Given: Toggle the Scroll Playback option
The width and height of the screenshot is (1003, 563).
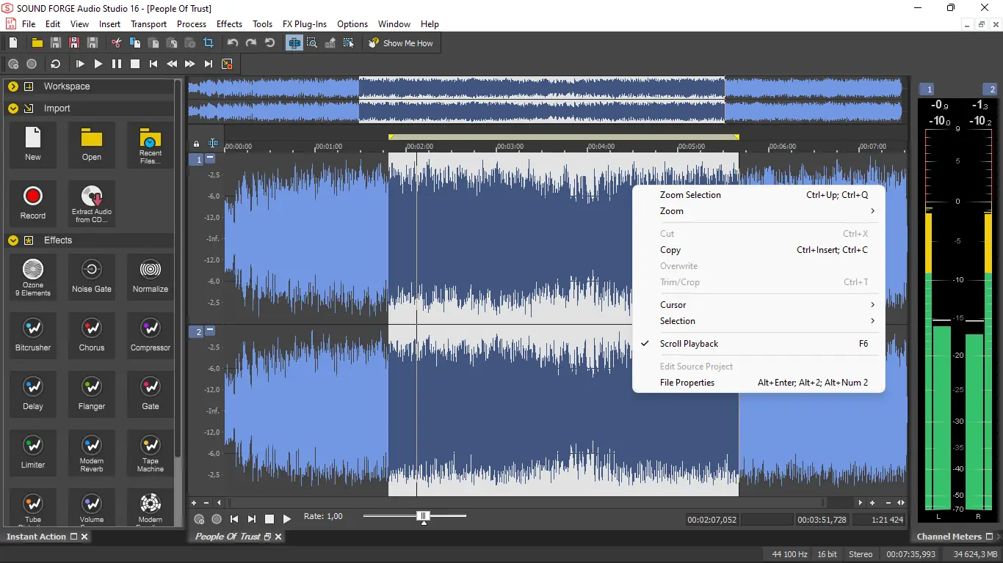Looking at the screenshot, I should tap(689, 344).
